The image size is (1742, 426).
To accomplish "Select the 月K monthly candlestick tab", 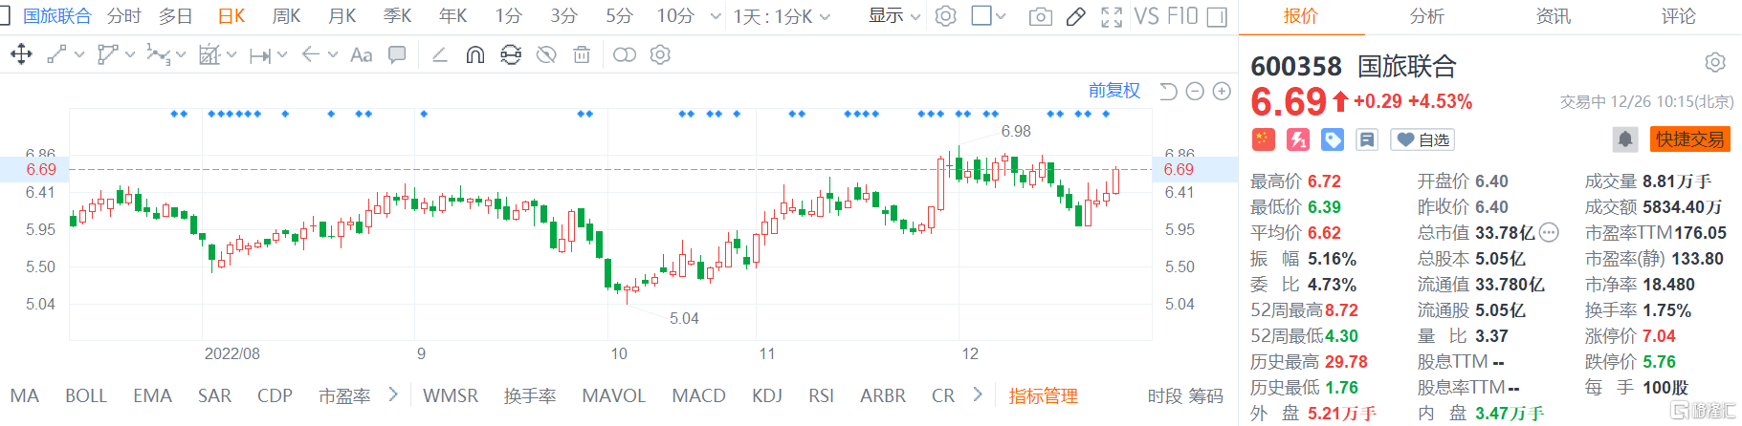I will 342,16.
